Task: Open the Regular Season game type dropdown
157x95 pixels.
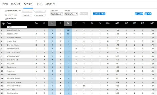Action: click(57, 14)
